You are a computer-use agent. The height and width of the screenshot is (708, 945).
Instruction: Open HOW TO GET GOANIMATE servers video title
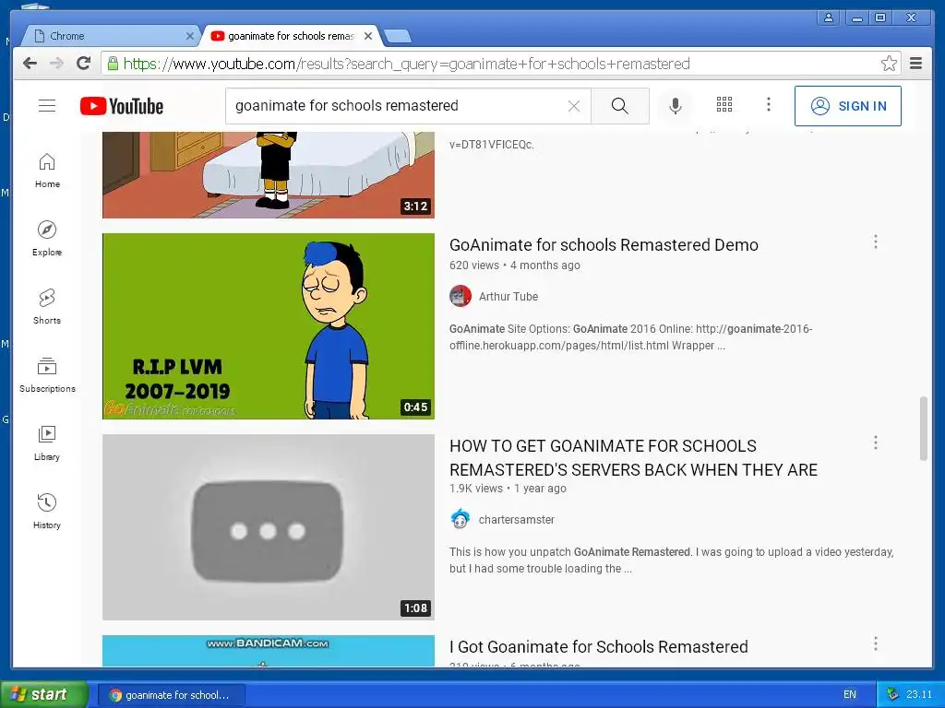(x=633, y=457)
